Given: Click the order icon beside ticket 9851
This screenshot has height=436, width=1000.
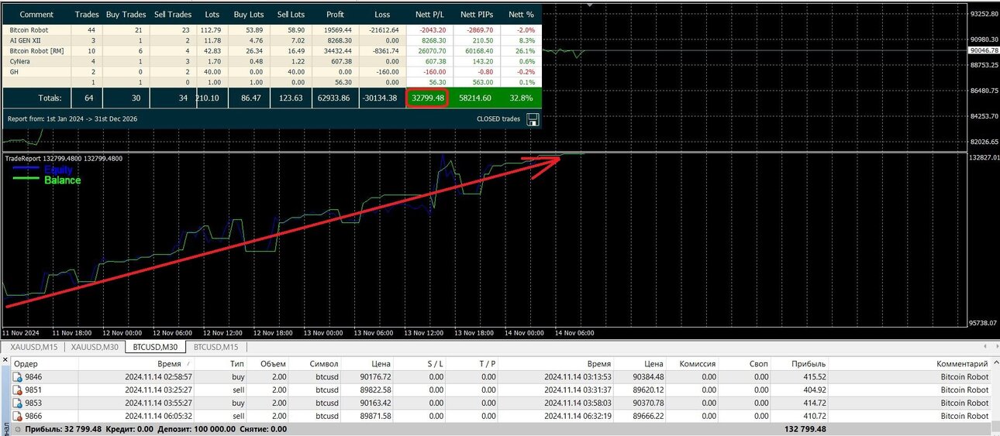Looking at the screenshot, I should coord(18,390).
